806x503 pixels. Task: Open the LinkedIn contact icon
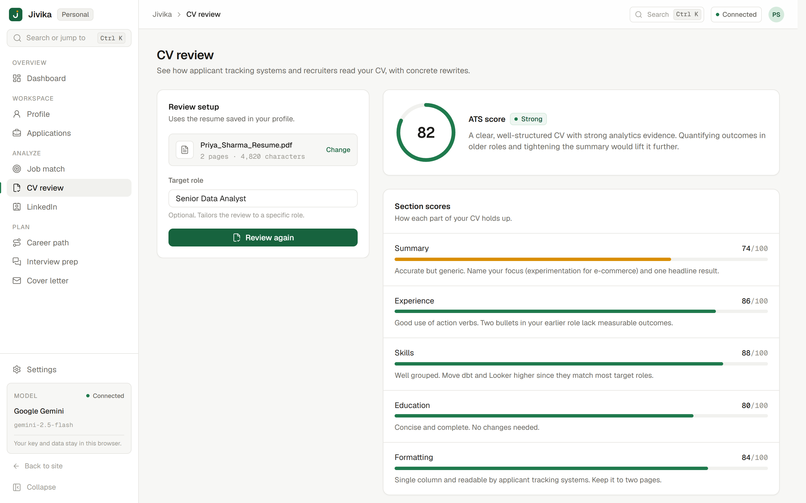[17, 207]
